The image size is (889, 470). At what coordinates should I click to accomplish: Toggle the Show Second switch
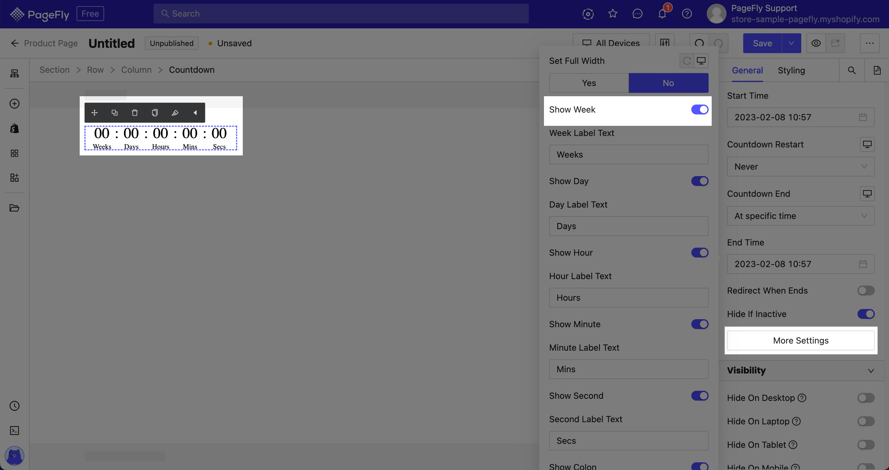coord(700,396)
